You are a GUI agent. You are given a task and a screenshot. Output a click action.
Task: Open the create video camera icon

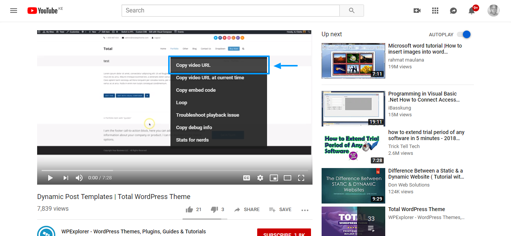click(x=417, y=11)
